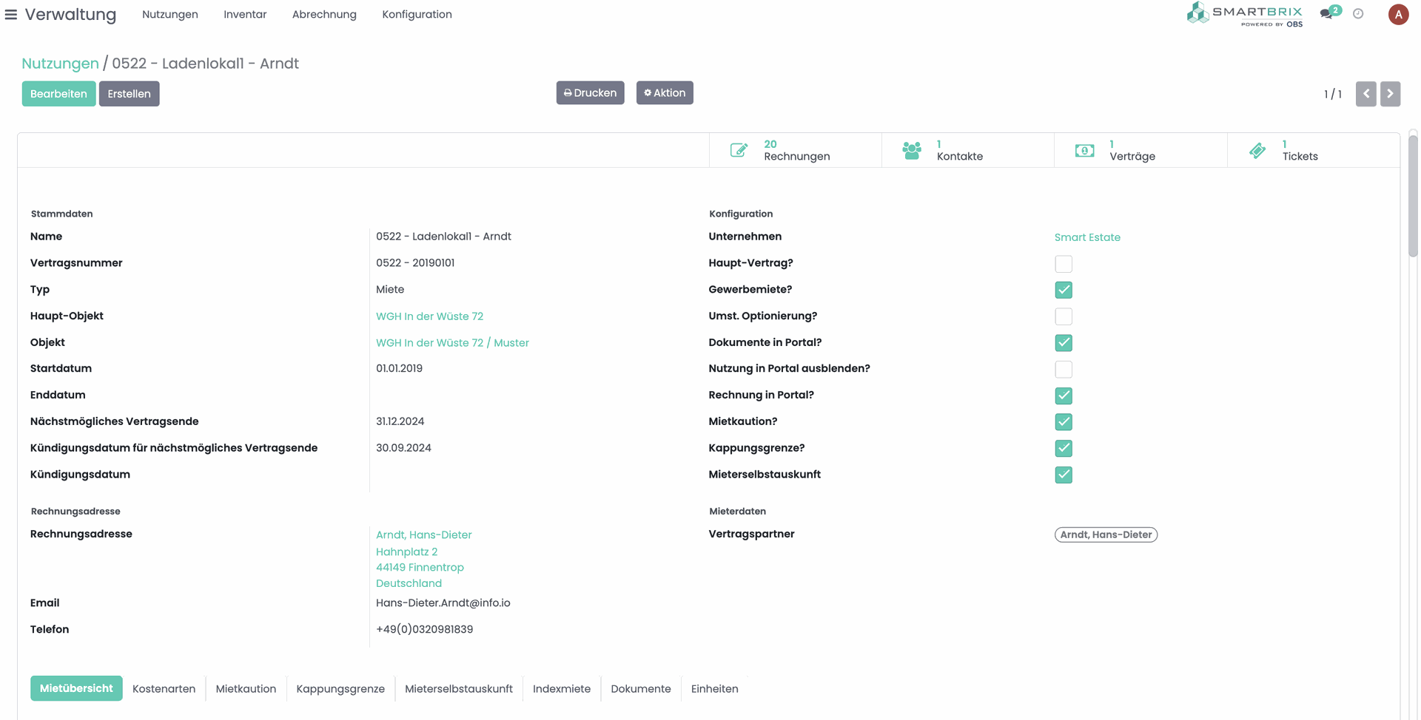1421x720 pixels.
Task: Switch to Mietübersicht tab
Action: coord(76,688)
